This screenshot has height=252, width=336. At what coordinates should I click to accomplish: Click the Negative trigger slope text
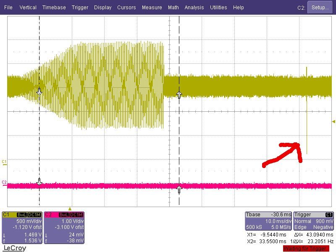323,227
